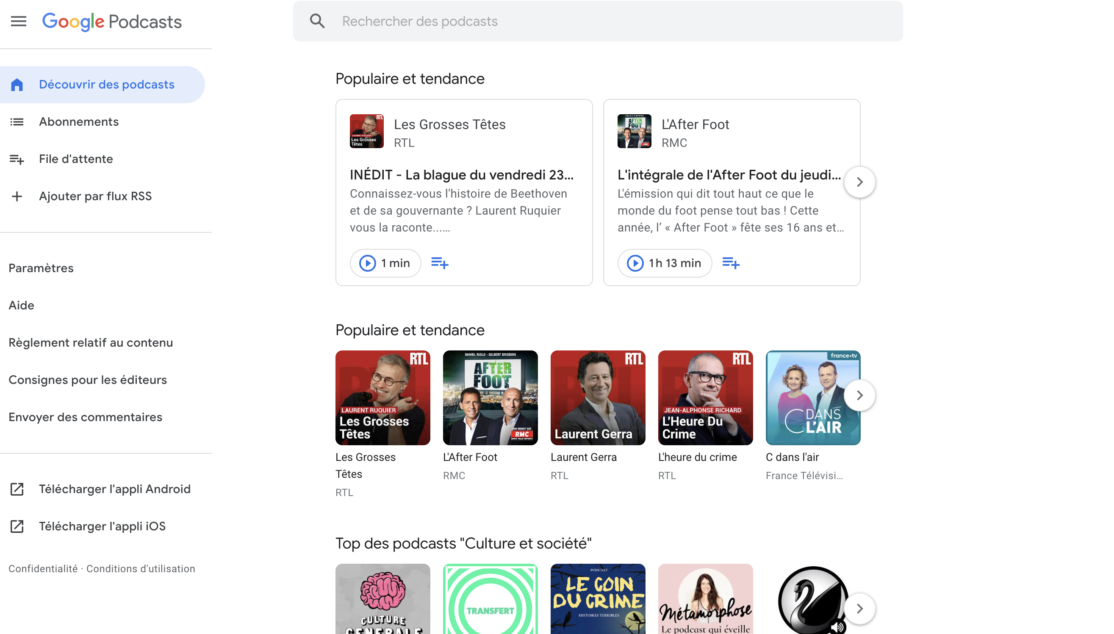Next arrow in episode cards carousel
Screen dimensions: 1114x634
click(x=859, y=182)
